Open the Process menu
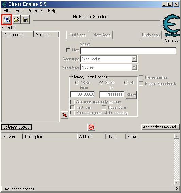The width and height of the screenshot is (181, 193). [35, 11]
